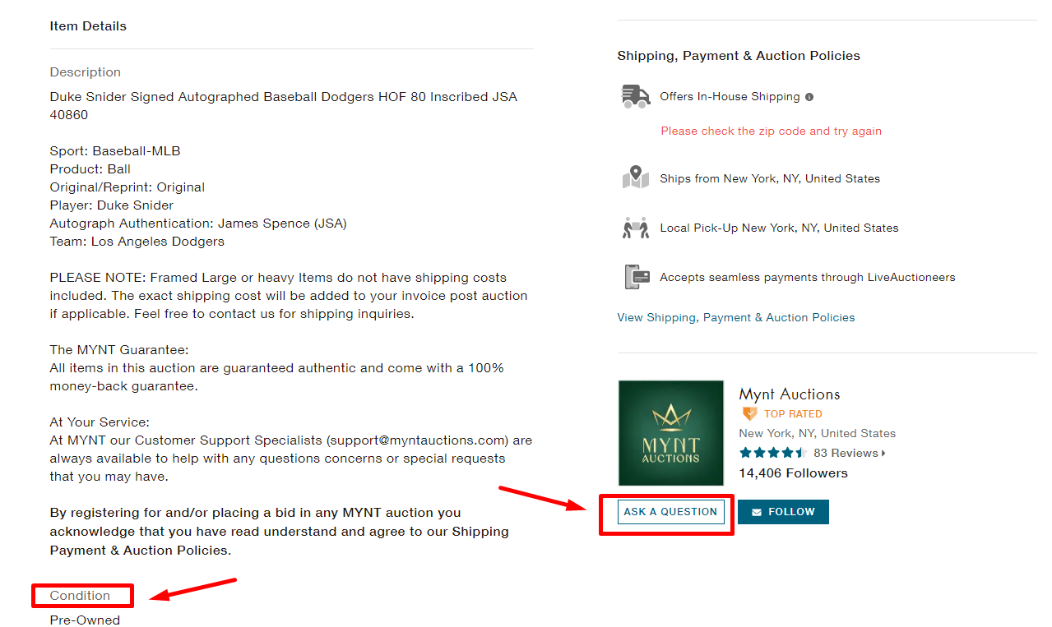Click the seamless payments phone icon

(x=637, y=277)
